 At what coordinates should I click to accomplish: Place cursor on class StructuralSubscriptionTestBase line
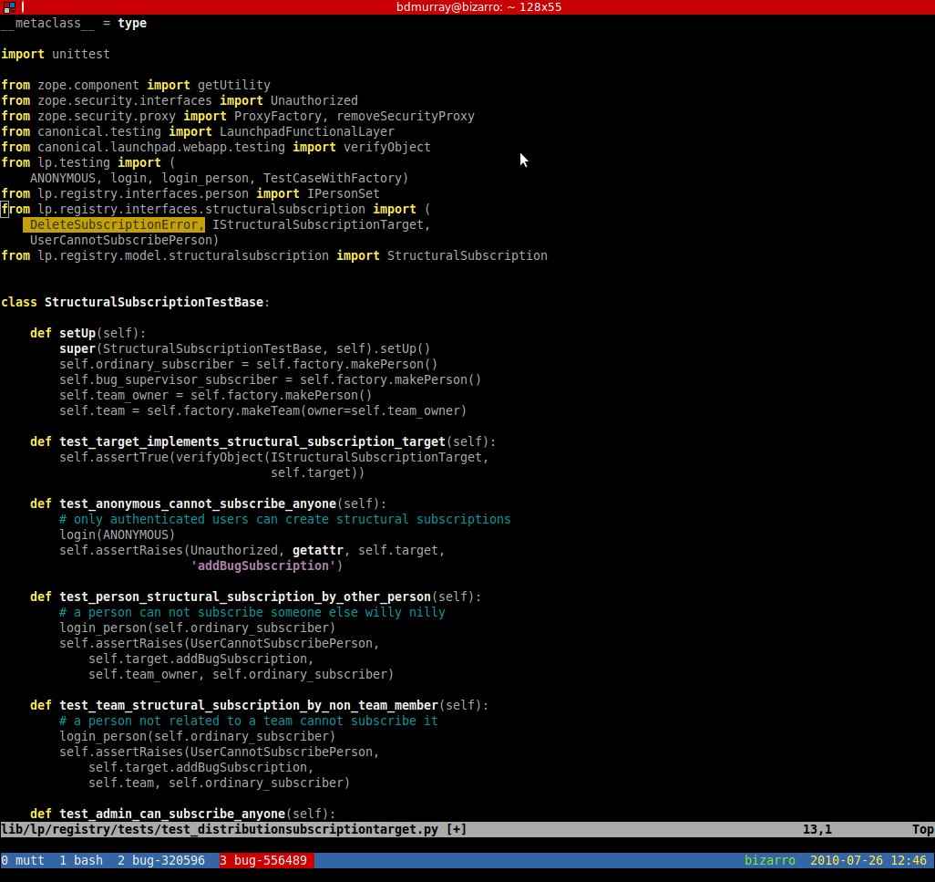(x=135, y=302)
